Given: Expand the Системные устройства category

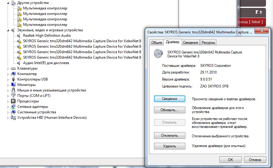Looking at the screenshot, I should coord(8,112).
